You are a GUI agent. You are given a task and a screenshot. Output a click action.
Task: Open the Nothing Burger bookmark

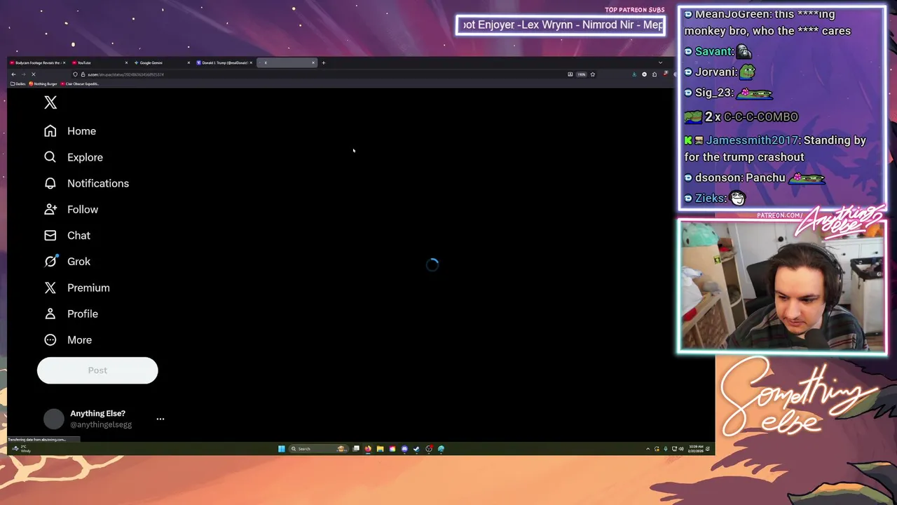pos(43,83)
